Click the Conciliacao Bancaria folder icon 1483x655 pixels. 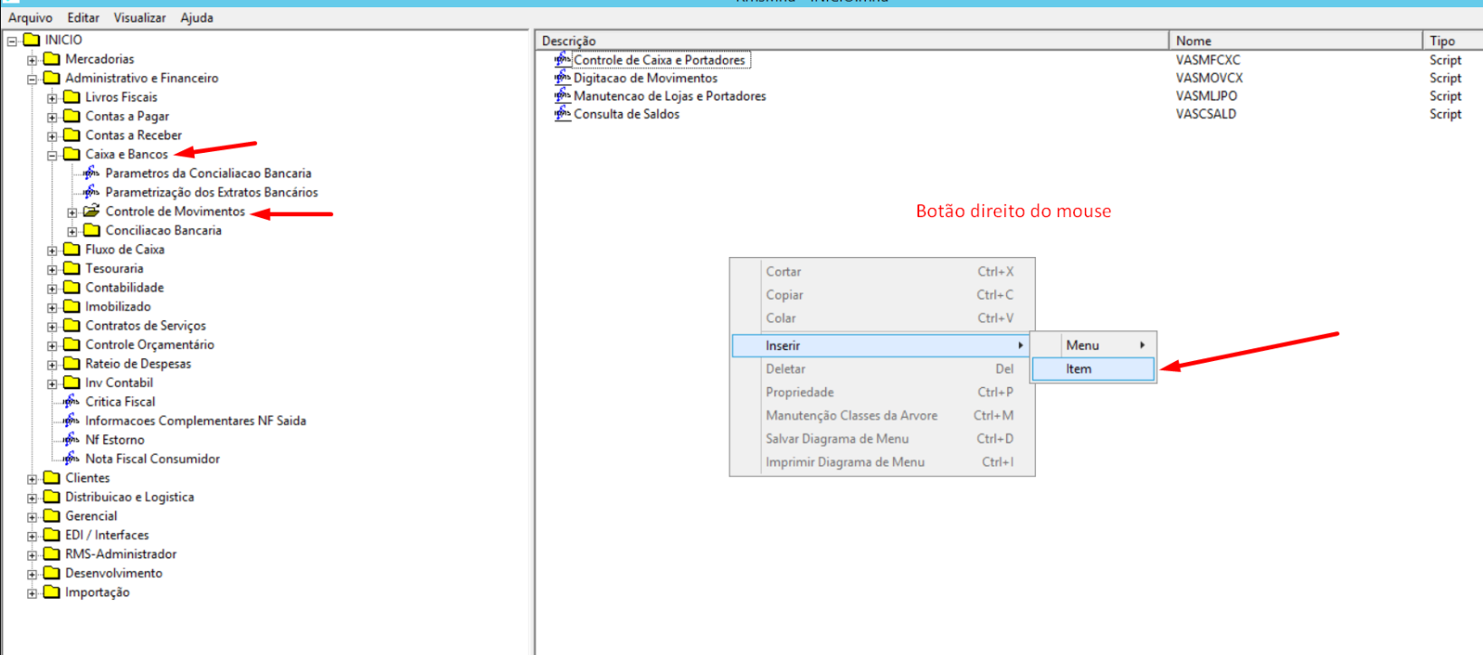[x=91, y=230]
